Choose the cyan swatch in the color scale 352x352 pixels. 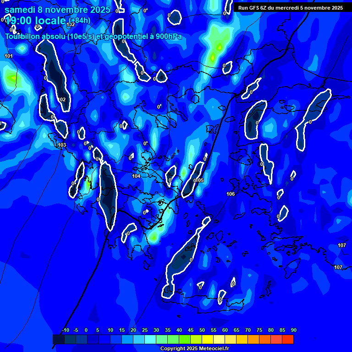pos(150,340)
